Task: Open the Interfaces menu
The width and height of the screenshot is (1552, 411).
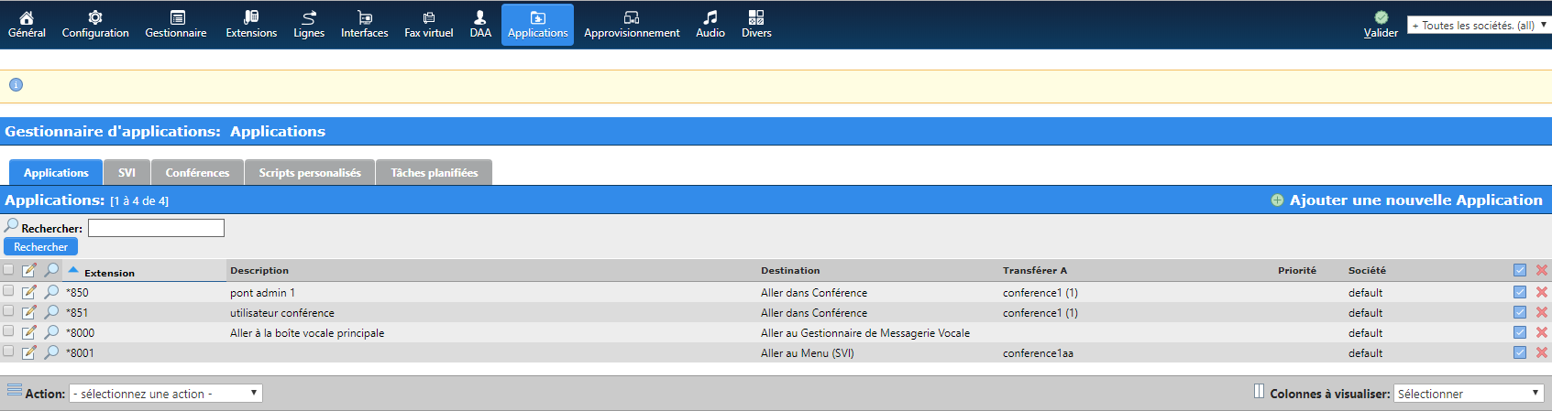Action: (365, 25)
